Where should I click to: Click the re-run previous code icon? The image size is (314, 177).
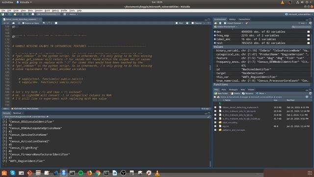tap(187, 23)
